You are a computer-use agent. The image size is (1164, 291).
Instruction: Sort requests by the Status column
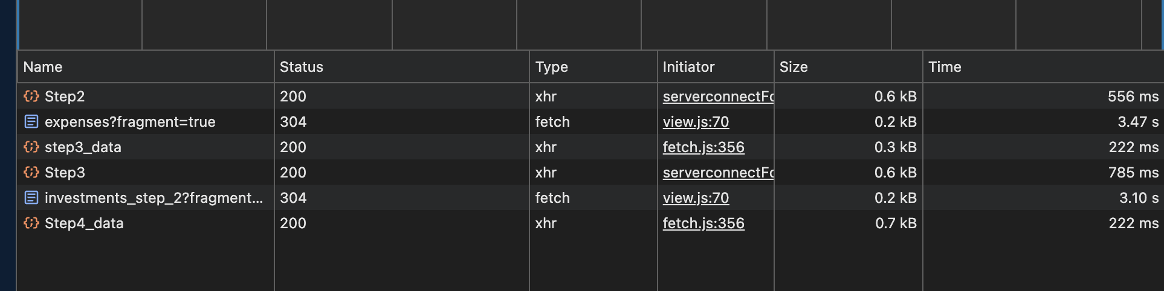point(301,67)
